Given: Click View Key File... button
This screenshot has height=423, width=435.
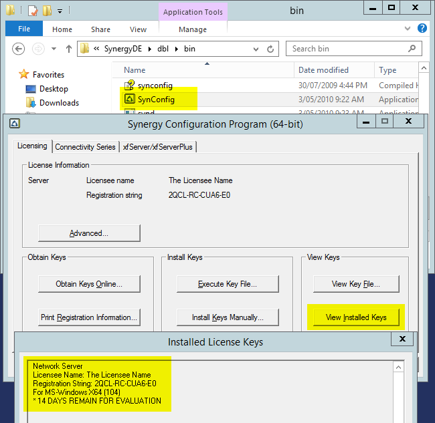Looking at the screenshot, I should tap(356, 284).
